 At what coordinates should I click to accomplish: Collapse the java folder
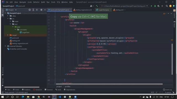tap(13, 27)
